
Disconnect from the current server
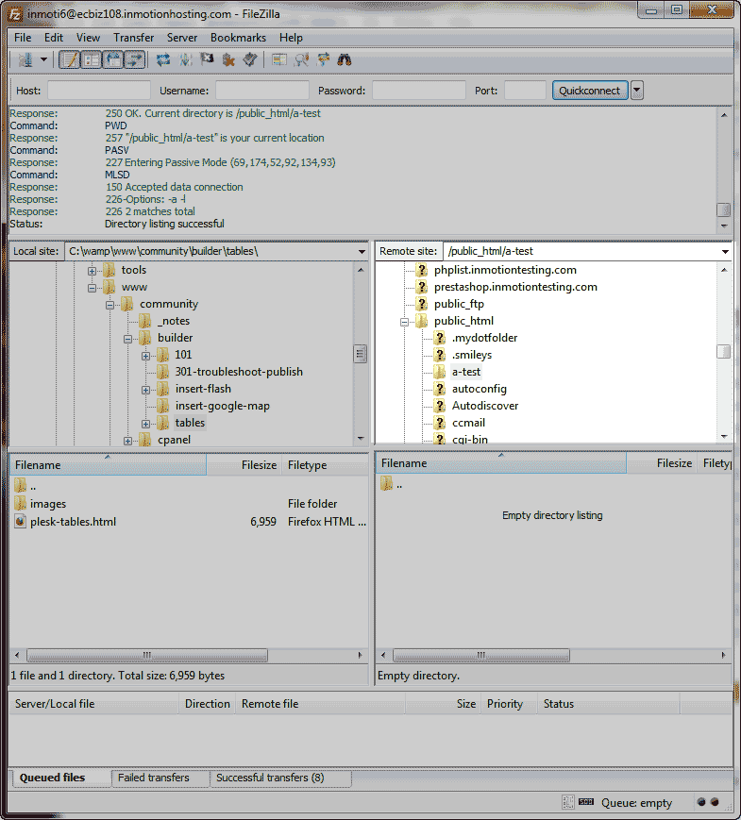point(228,59)
